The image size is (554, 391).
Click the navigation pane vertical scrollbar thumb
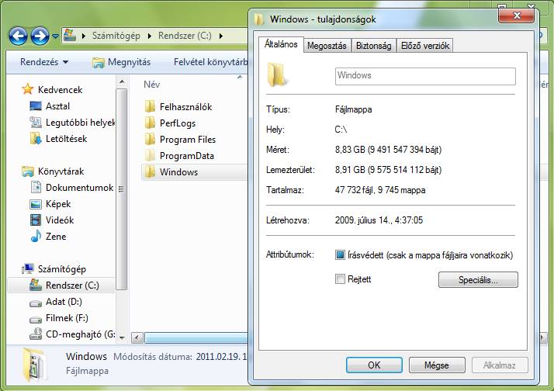click(122, 189)
